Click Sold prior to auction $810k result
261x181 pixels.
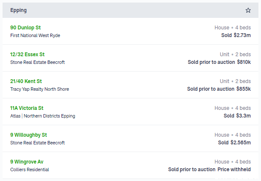pos(219,62)
